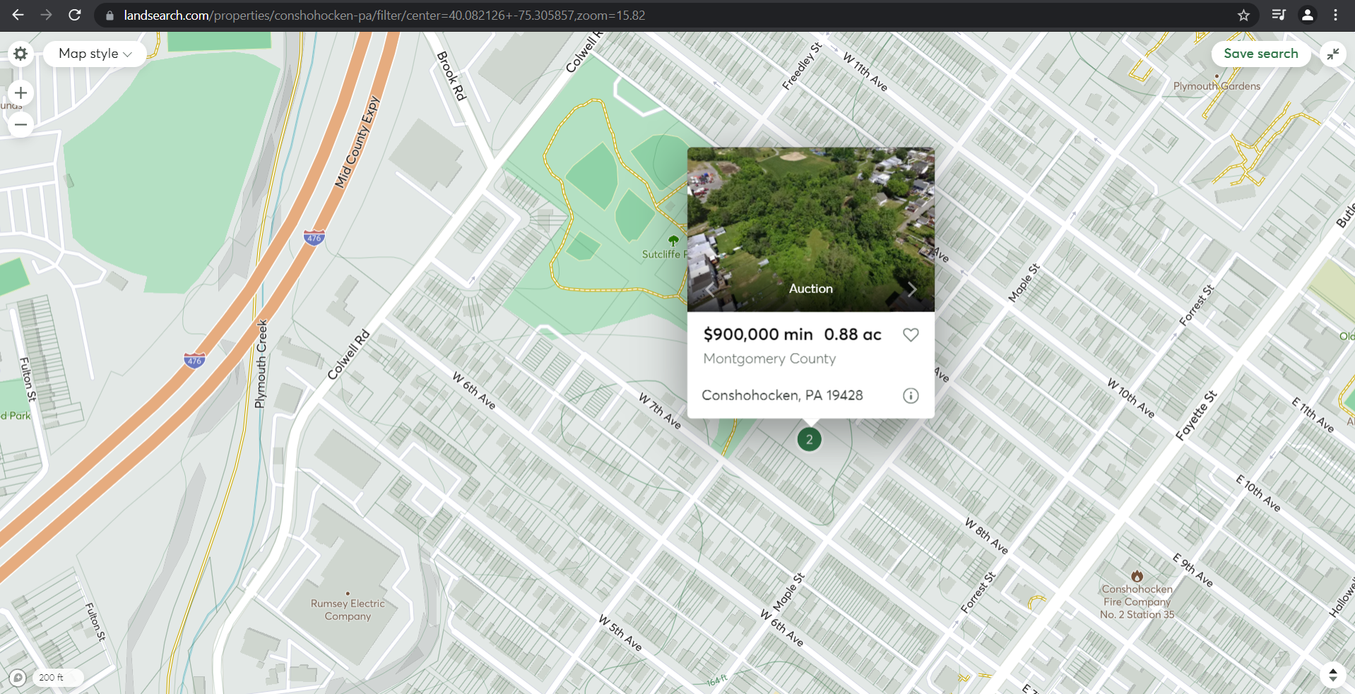Image resolution: width=1355 pixels, height=694 pixels.
Task: Click the E 10th Ave street label
Action: [1258, 493]
